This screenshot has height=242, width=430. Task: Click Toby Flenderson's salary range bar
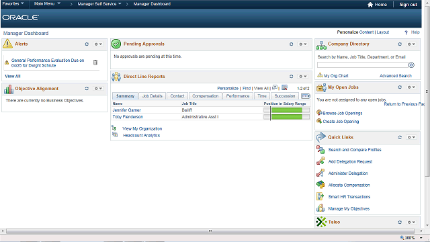point(286,117)
